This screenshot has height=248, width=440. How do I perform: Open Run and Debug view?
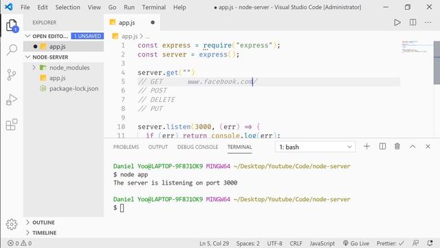click(x=12, y=99)
